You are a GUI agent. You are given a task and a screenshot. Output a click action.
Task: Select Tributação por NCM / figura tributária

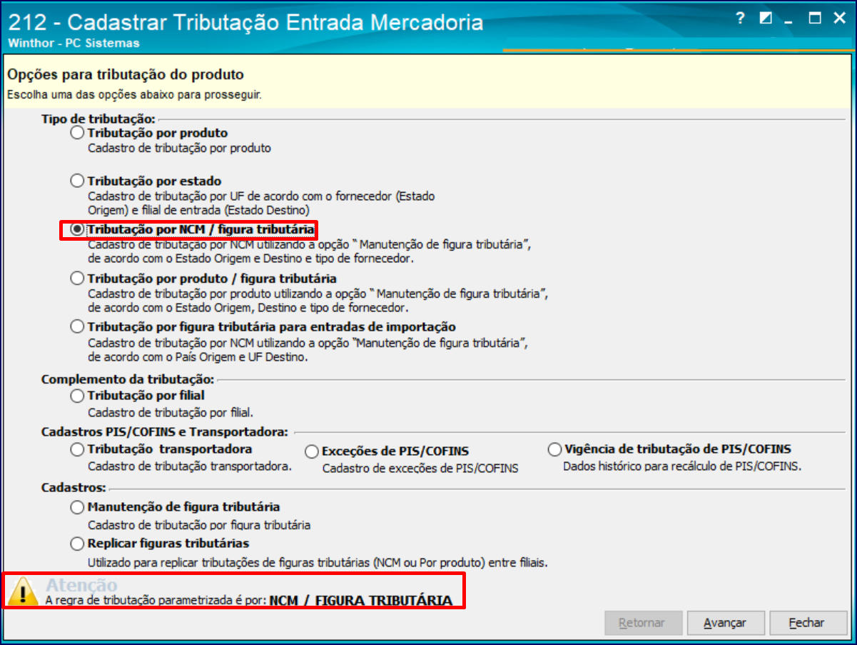click(77, 229)
